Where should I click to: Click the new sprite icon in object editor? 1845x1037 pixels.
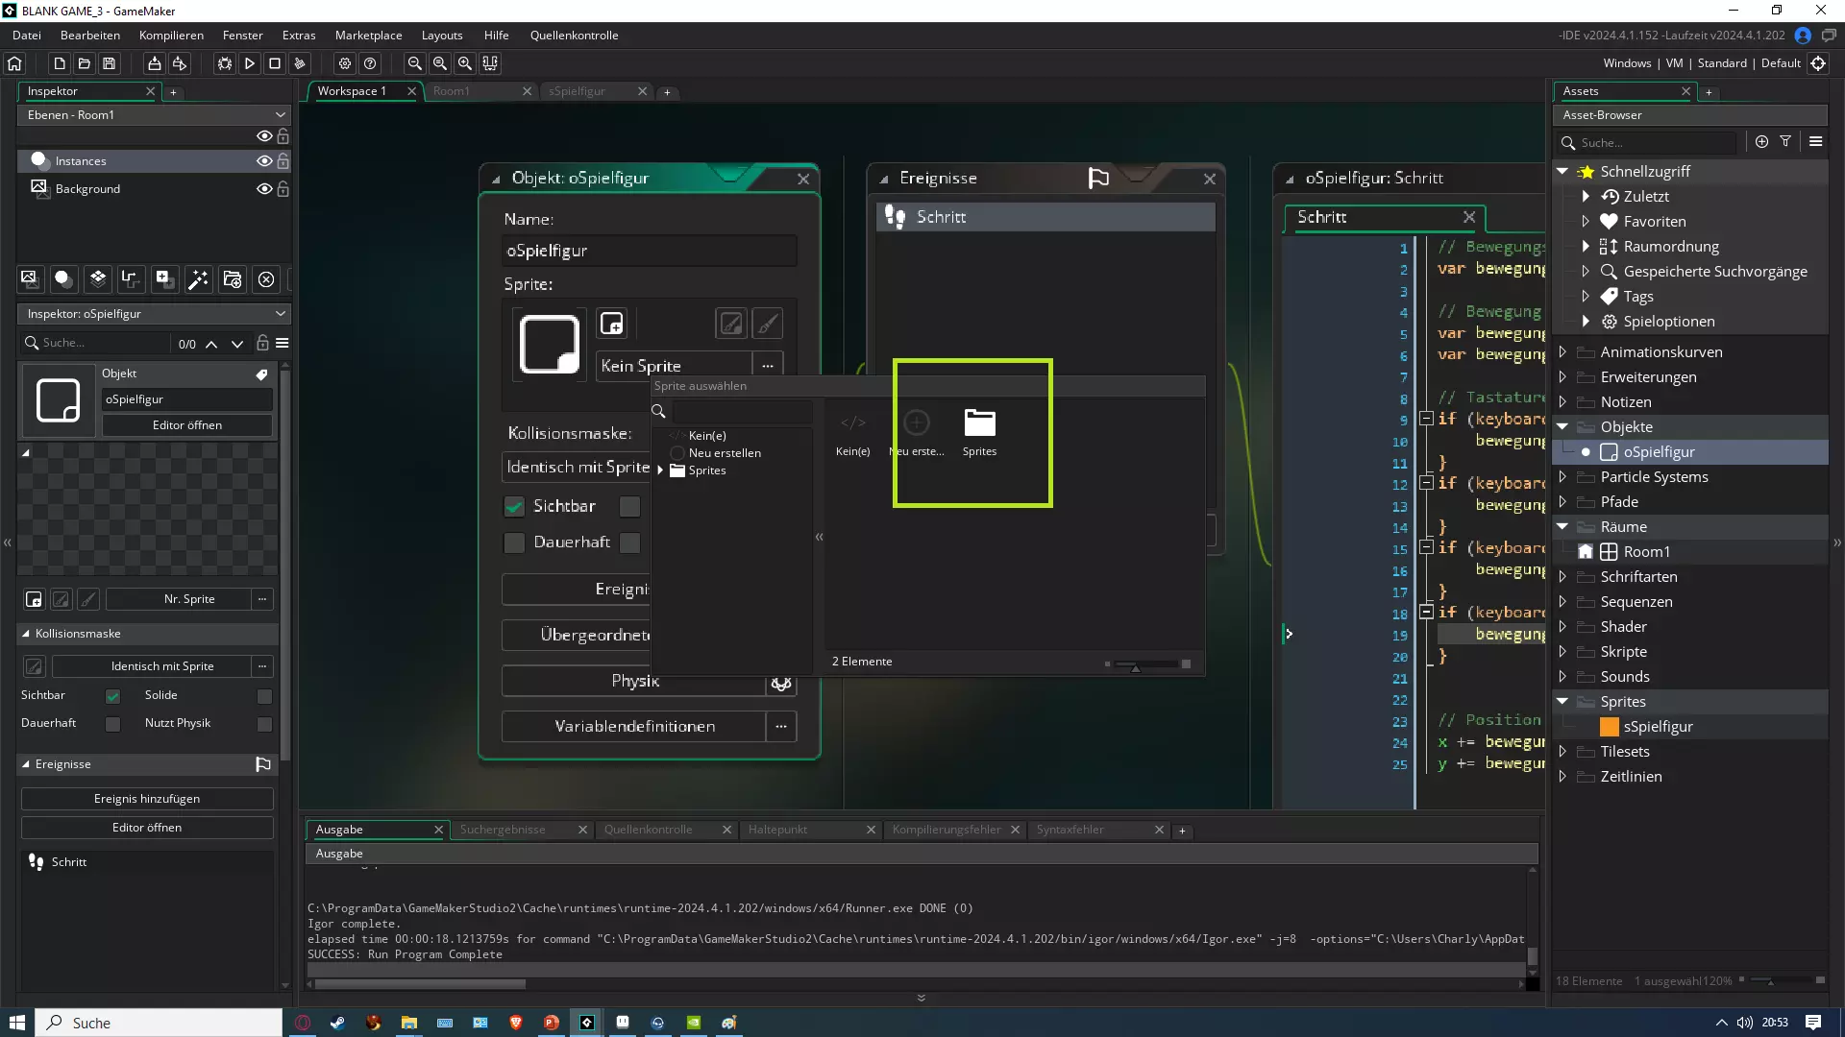[612, 324]
